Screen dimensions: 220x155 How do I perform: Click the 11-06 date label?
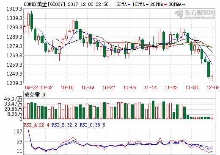(x=129, y=87)
